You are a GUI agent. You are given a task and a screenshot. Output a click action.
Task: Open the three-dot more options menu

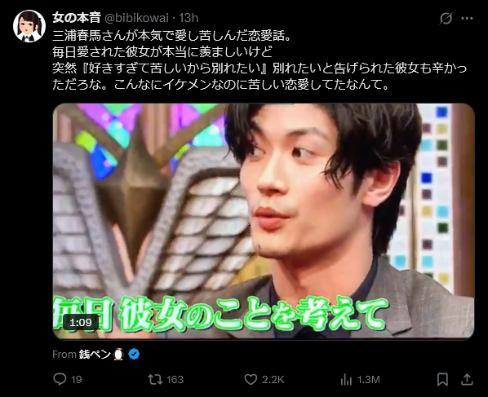(x=467, y=19)
